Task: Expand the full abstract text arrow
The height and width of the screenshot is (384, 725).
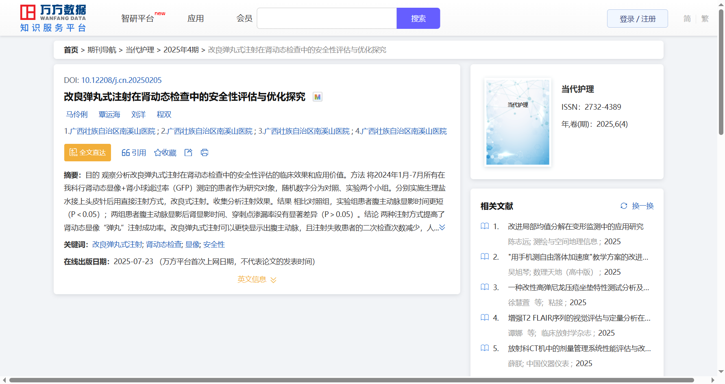Action: (x=442, y=228)
